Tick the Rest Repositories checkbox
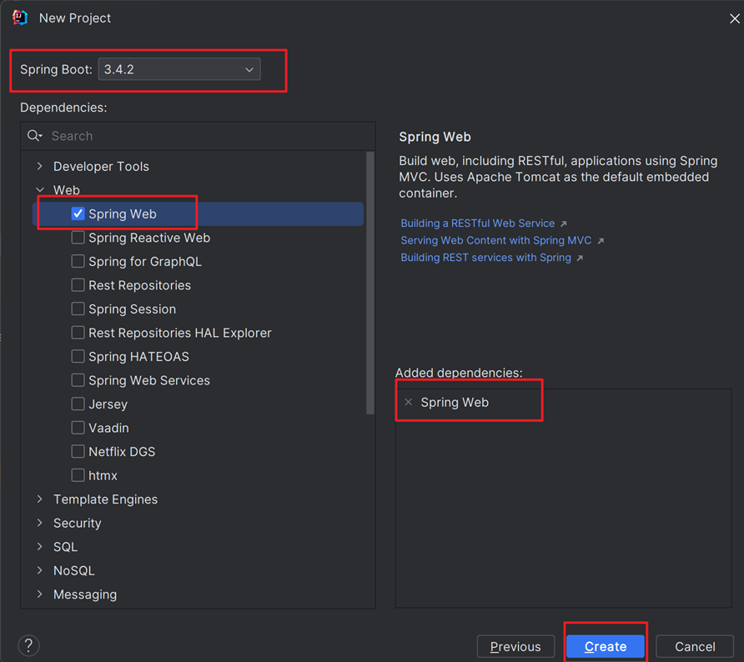744x662 pixels. 78,285
